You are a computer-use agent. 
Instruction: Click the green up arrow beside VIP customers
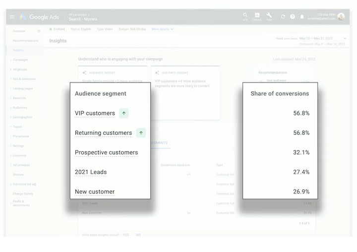point(124,113)
